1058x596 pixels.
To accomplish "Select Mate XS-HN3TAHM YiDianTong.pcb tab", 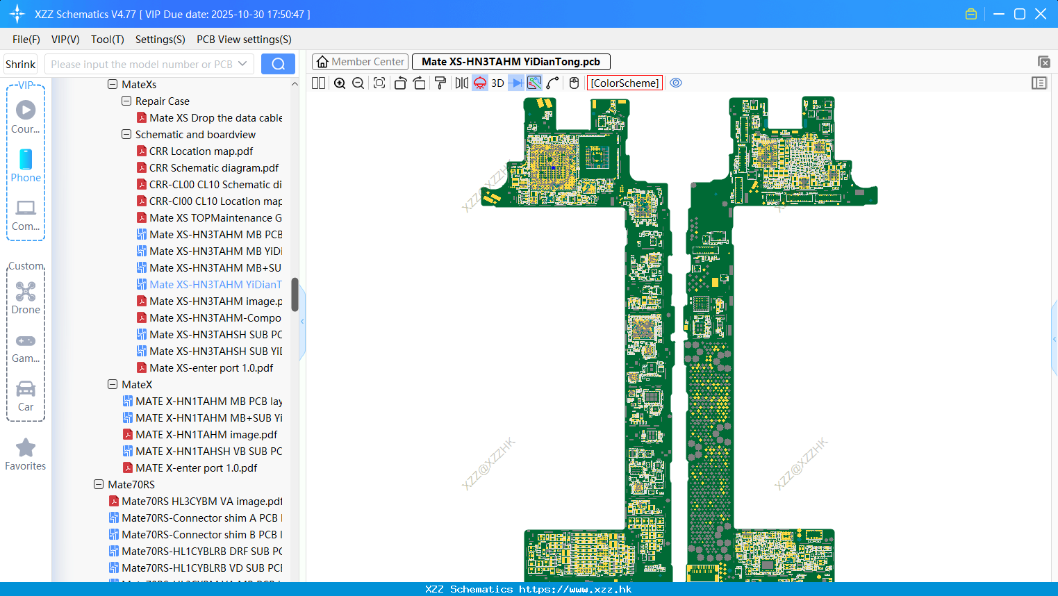I will click(x=511, y=62).
